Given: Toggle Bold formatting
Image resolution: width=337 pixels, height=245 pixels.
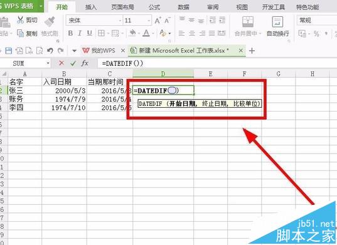Looking at the screenshot, I should click(70, 33).
